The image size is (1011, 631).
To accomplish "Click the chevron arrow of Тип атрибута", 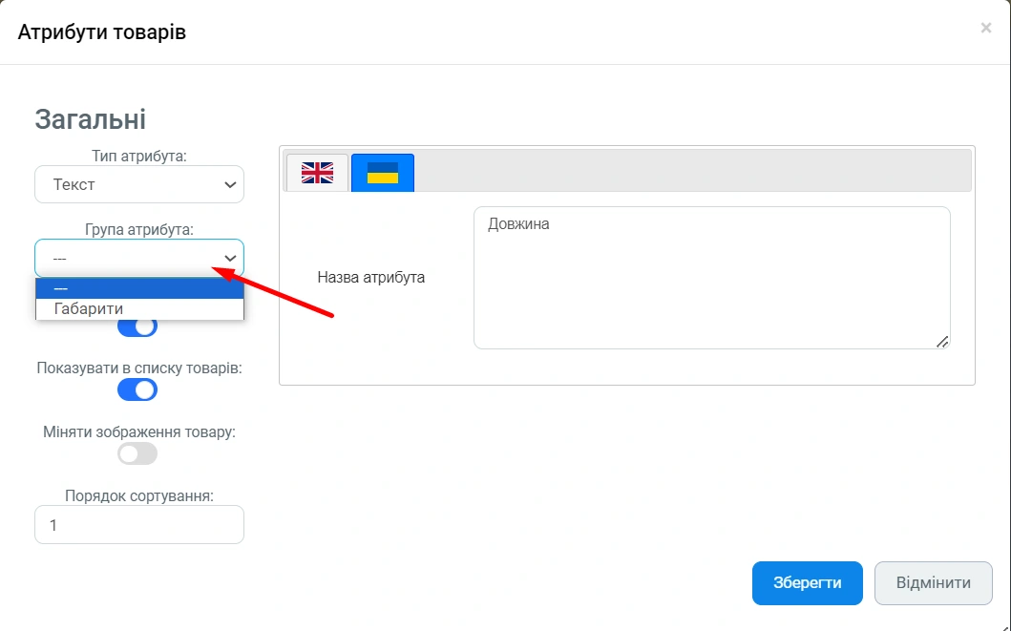I will 229,184.
